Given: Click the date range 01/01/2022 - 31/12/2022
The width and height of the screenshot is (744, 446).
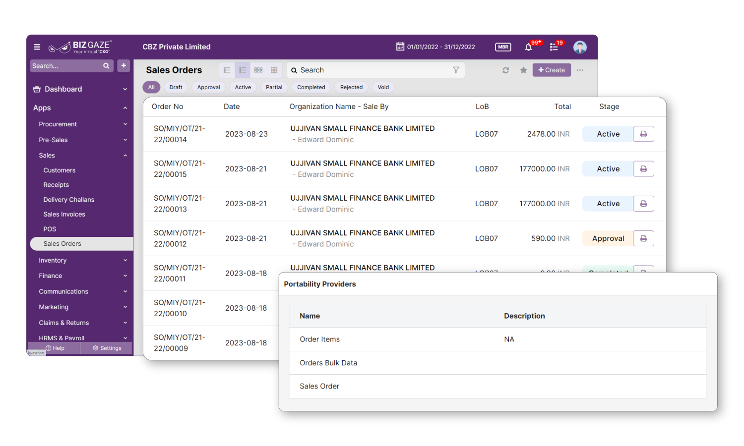Looking at the screenshot, I should 441,47.
